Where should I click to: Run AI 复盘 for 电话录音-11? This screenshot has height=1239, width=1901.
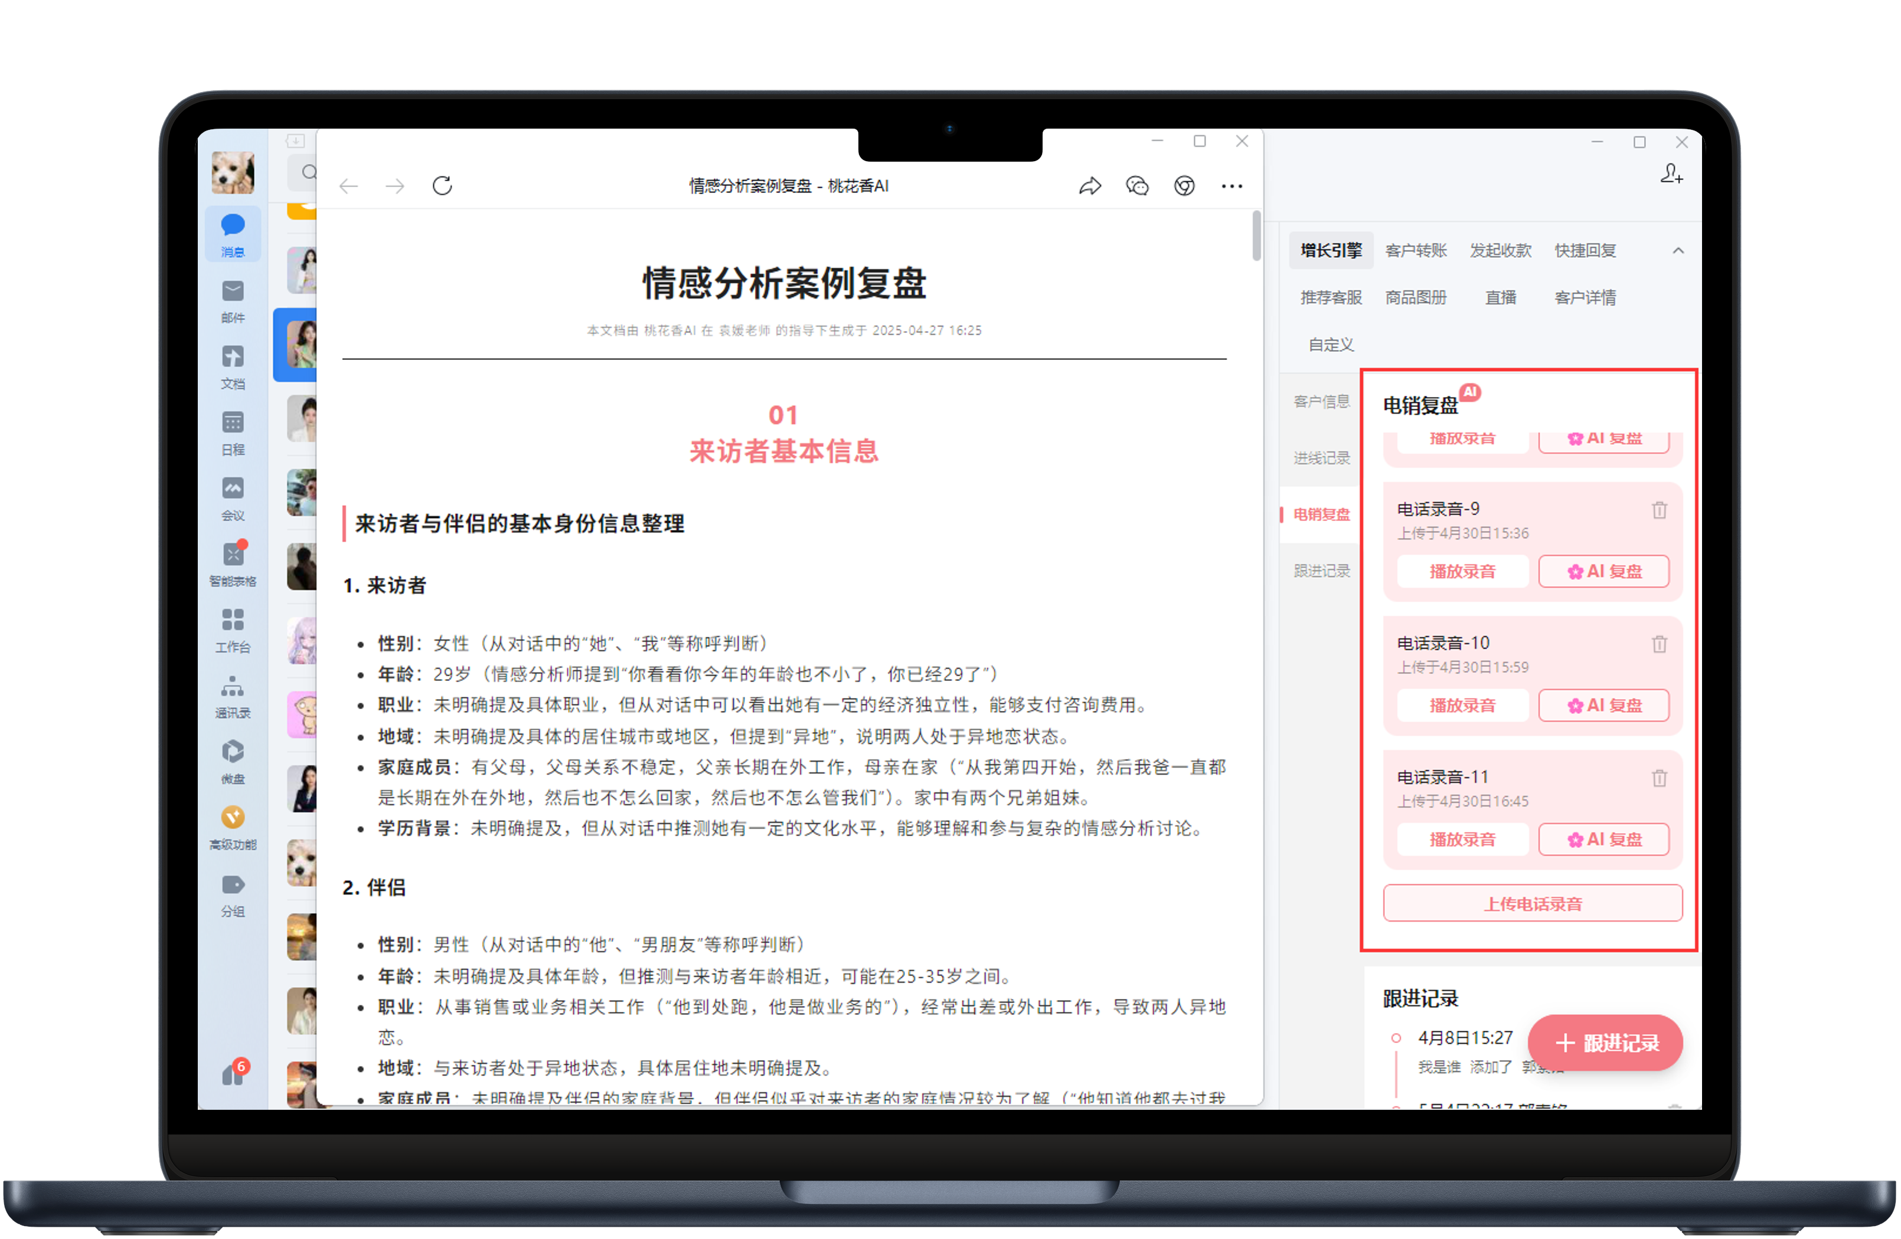point(1604,840)
